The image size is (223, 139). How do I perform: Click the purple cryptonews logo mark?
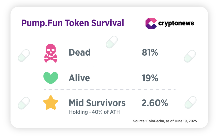151,23
